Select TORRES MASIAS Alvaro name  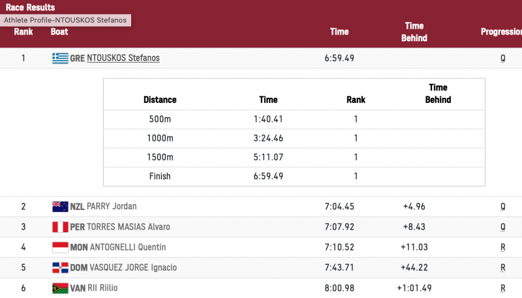[x=129, y=227]
